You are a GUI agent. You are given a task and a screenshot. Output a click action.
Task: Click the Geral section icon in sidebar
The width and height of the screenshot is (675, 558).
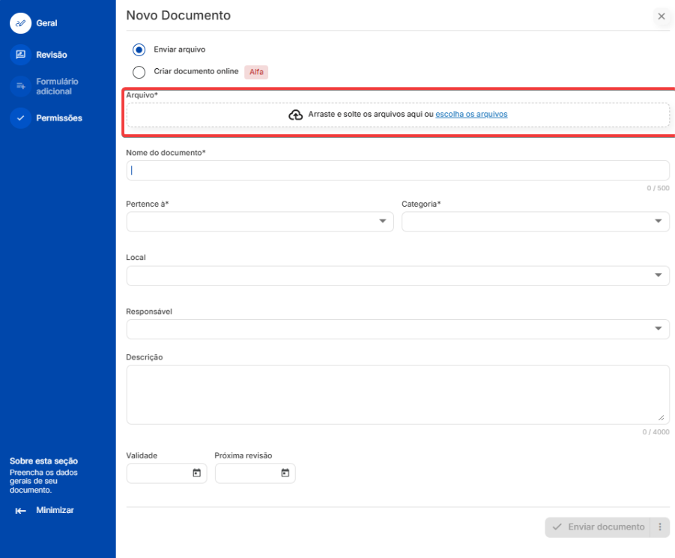tap(20, 23)
